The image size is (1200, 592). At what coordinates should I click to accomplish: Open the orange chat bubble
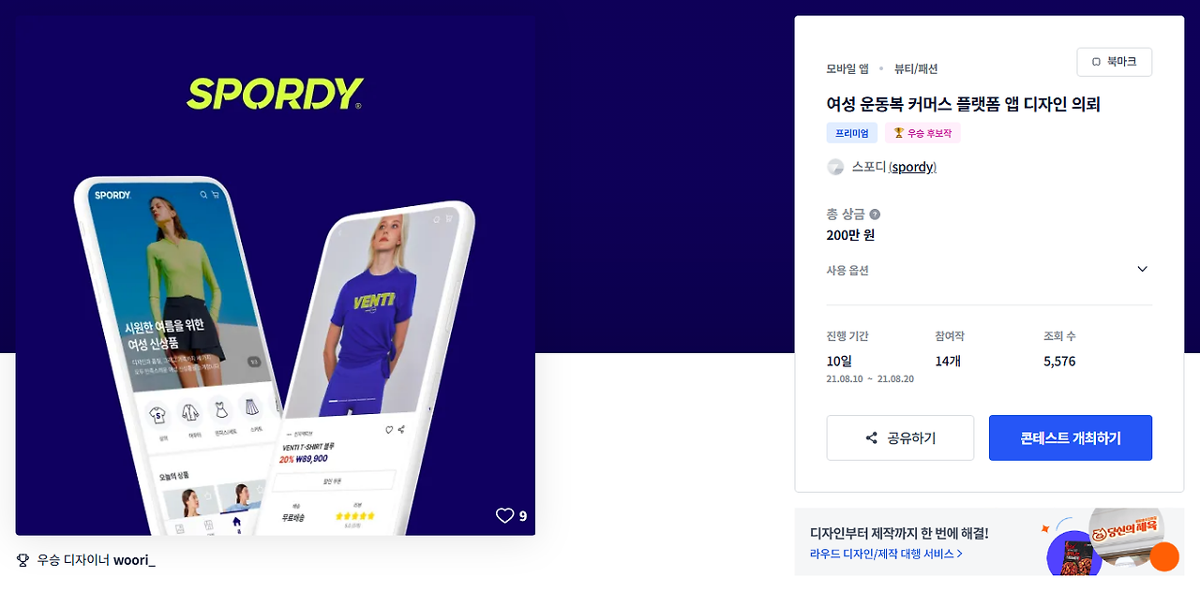point(1164,556)
